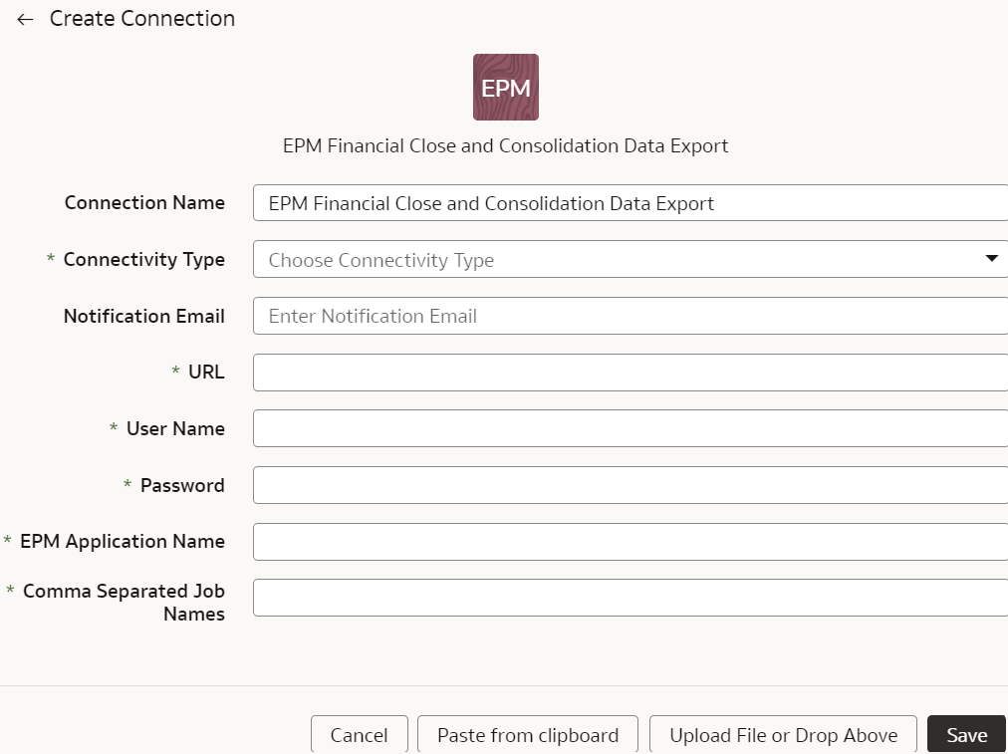Viewport: 1008px width, 754px height.
Task: Click Paste from clipboard
Action: [527, 734]
